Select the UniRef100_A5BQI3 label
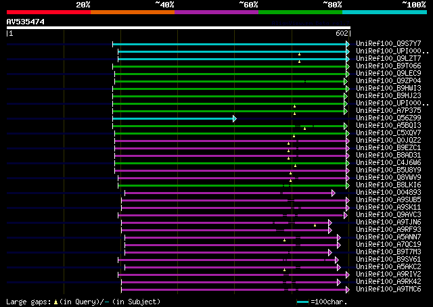This screenshot has height=307, width=433. tap(388, 126)
